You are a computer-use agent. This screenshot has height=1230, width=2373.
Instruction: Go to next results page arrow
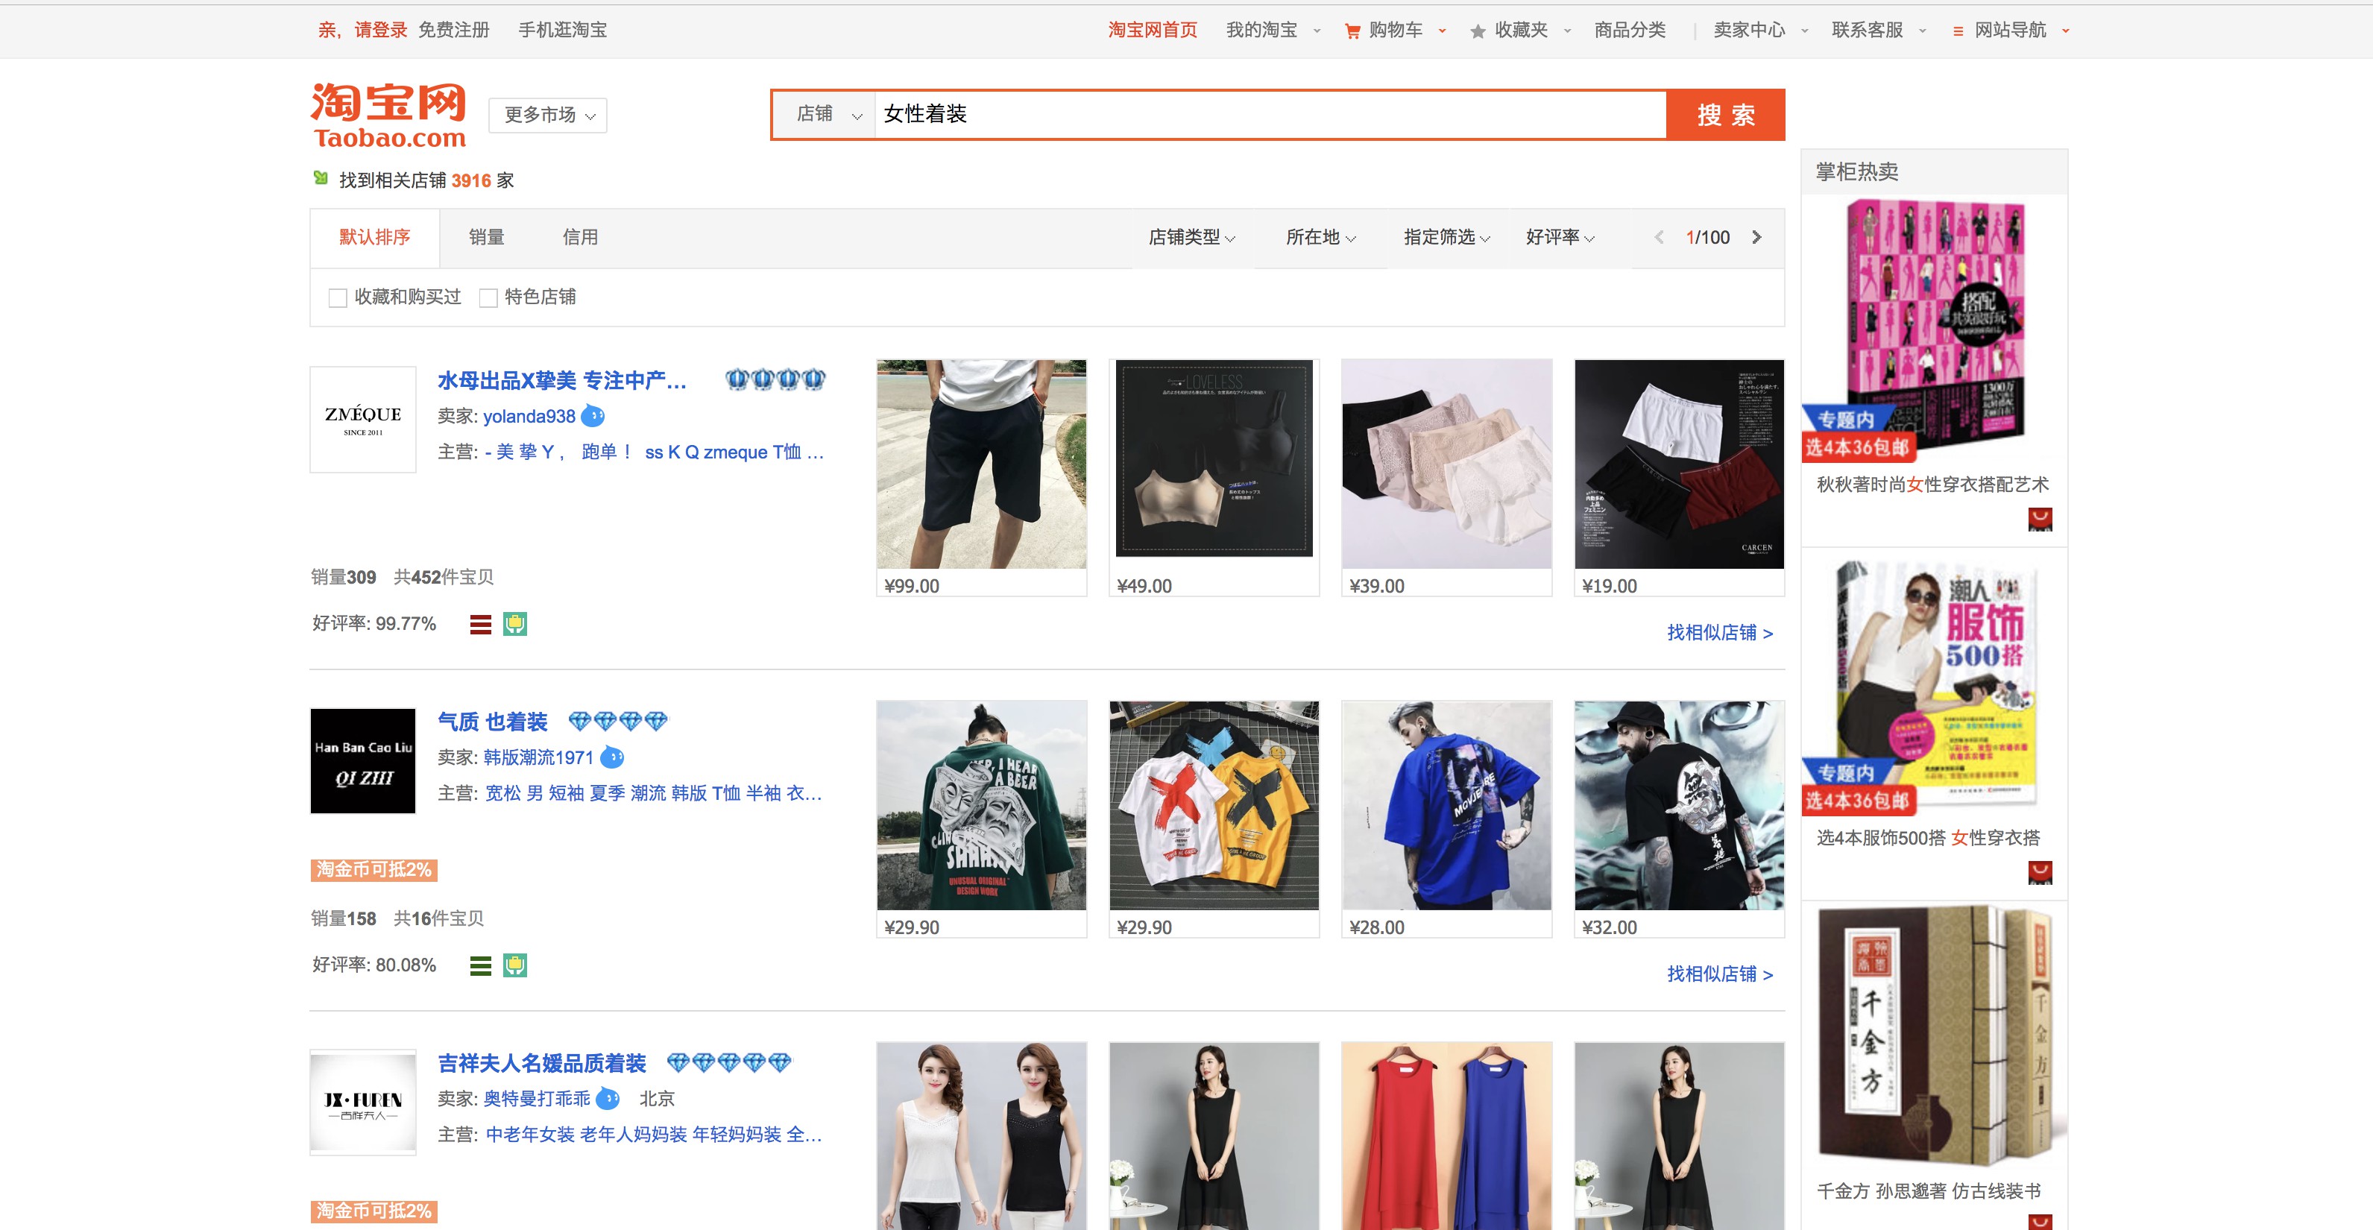click(1756, 237)
